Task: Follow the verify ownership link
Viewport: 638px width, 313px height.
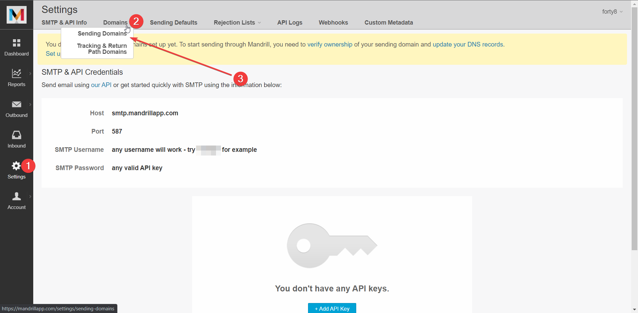Action: pyautogui.click(x=330, y=45)
